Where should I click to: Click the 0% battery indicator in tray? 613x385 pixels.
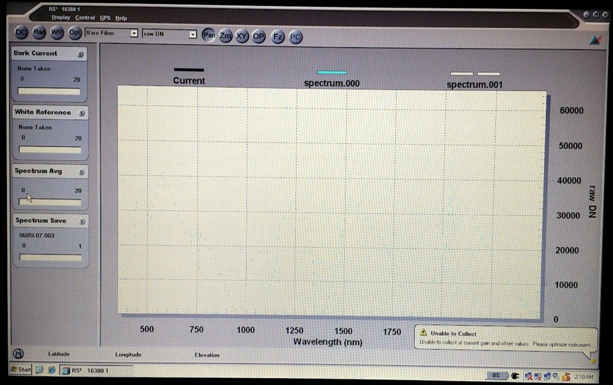click(x=497, y=376)
